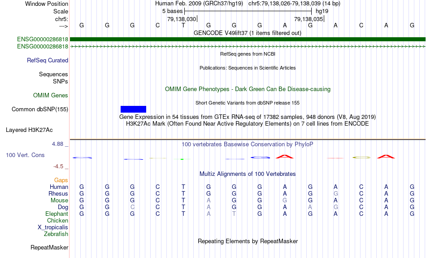
Task: Click the ---> sequence direction arrow label
Action: tap(64, 26)
